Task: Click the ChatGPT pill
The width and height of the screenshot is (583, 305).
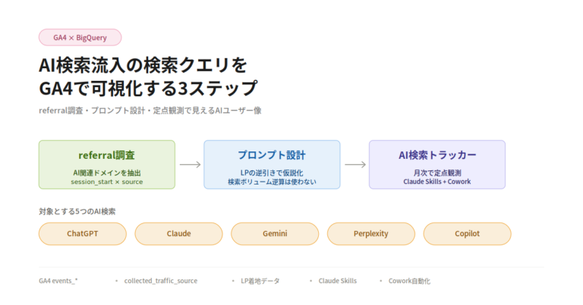Action: coord(83,234)
